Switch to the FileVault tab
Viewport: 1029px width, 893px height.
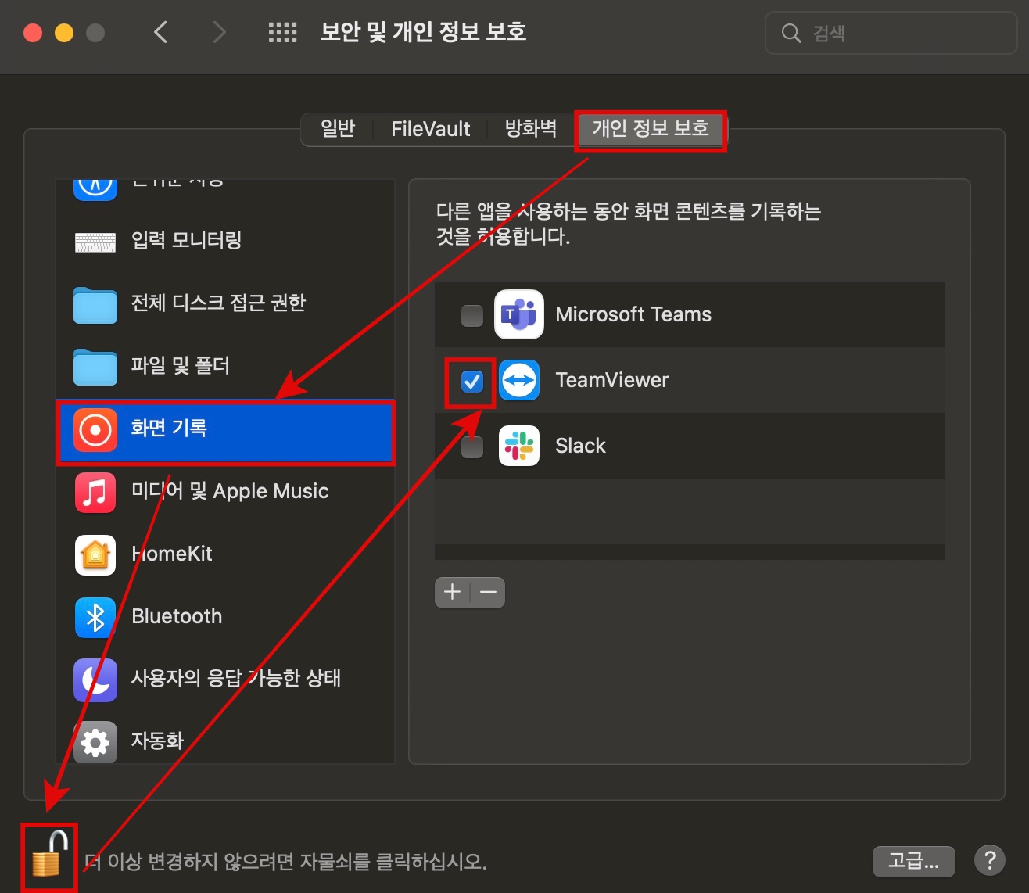pos(430,129)
